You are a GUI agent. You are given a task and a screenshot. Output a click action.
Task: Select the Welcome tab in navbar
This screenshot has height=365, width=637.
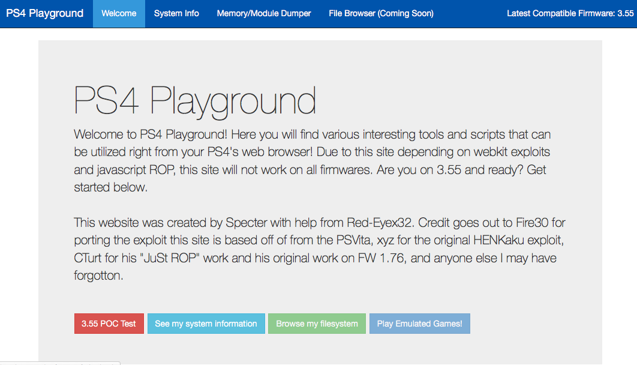tap(119, 13)
